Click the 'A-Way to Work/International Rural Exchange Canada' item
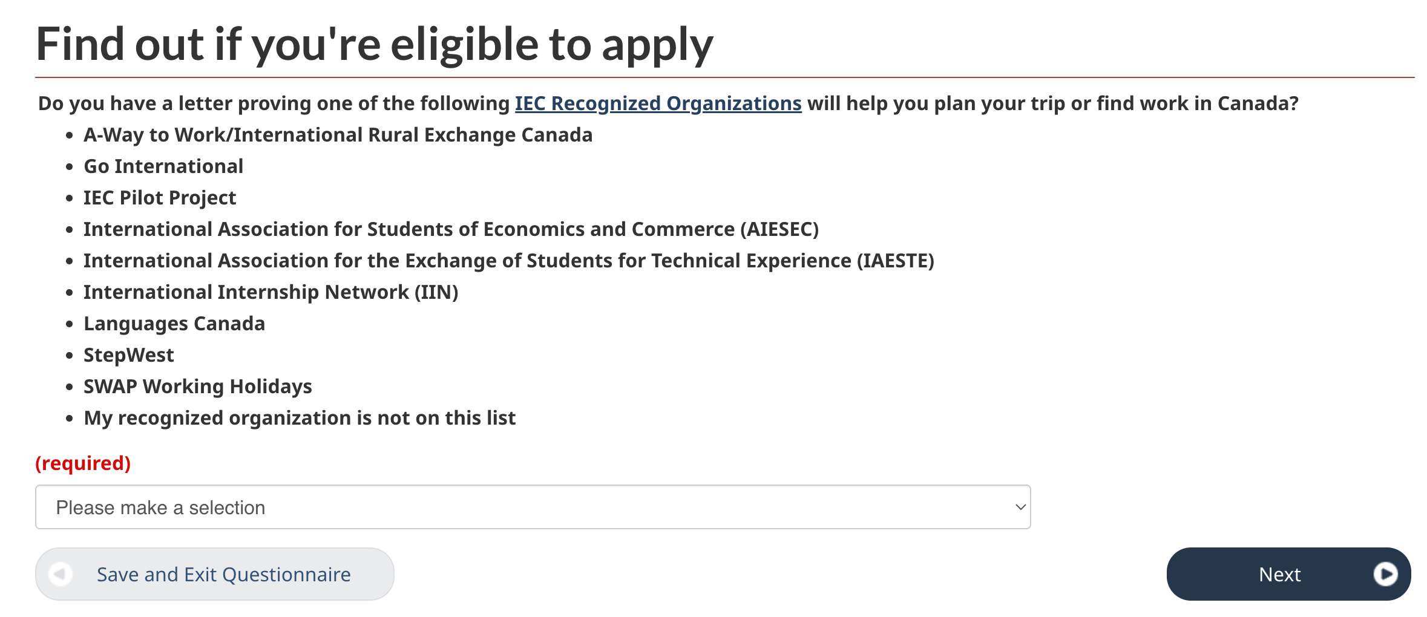Screen dimensions: 1427x617 coord(338,135)
